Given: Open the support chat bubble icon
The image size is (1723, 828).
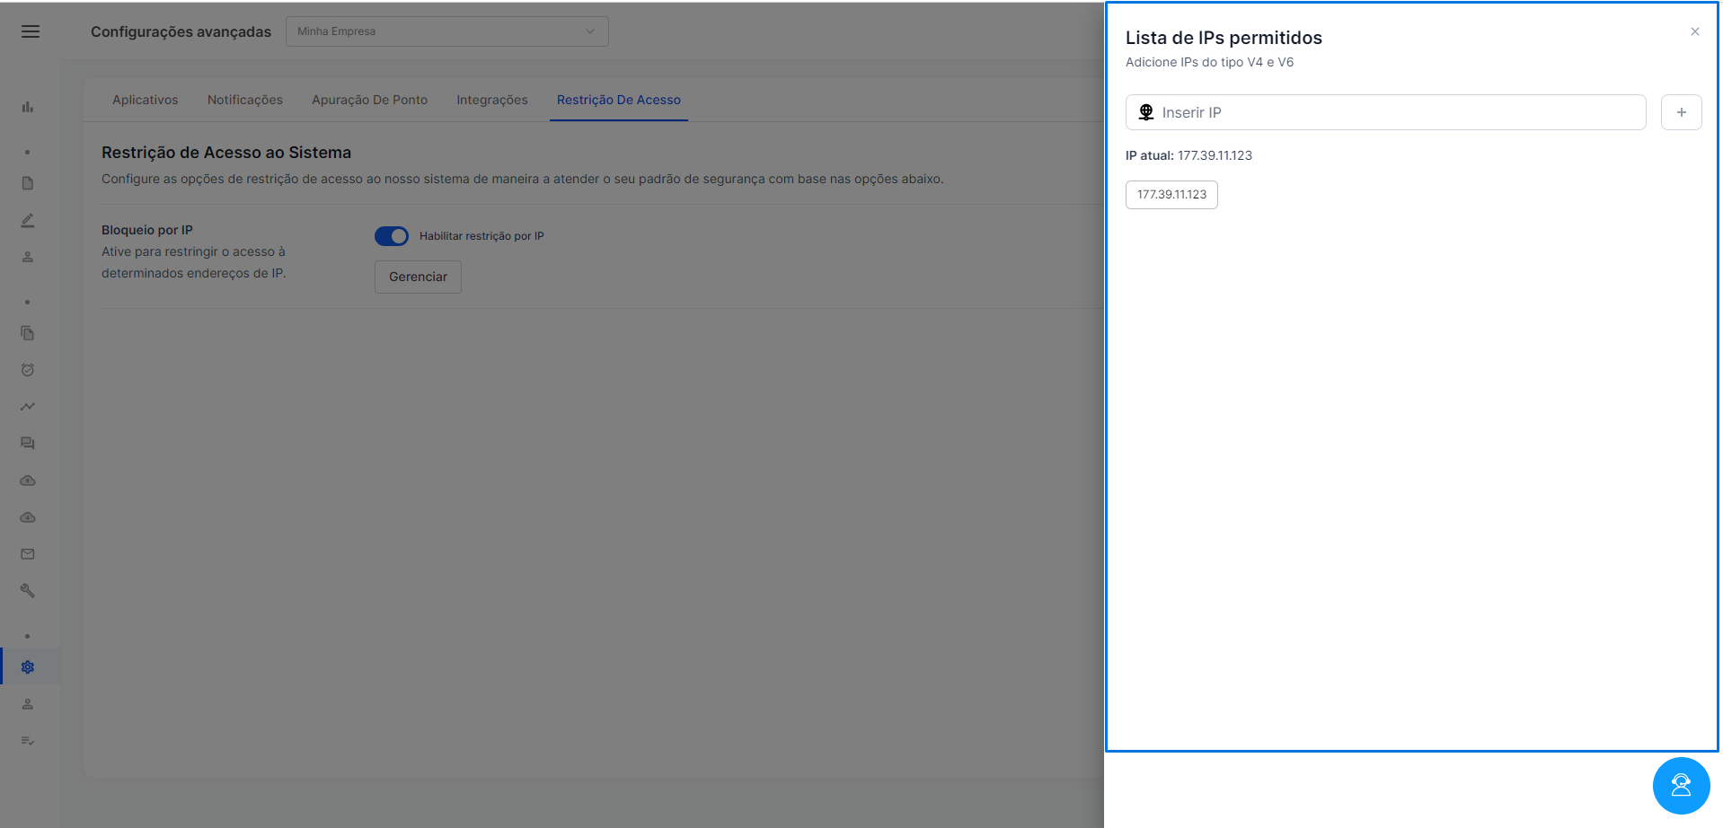Looking at the screenshot, I should pos(1681,786).
